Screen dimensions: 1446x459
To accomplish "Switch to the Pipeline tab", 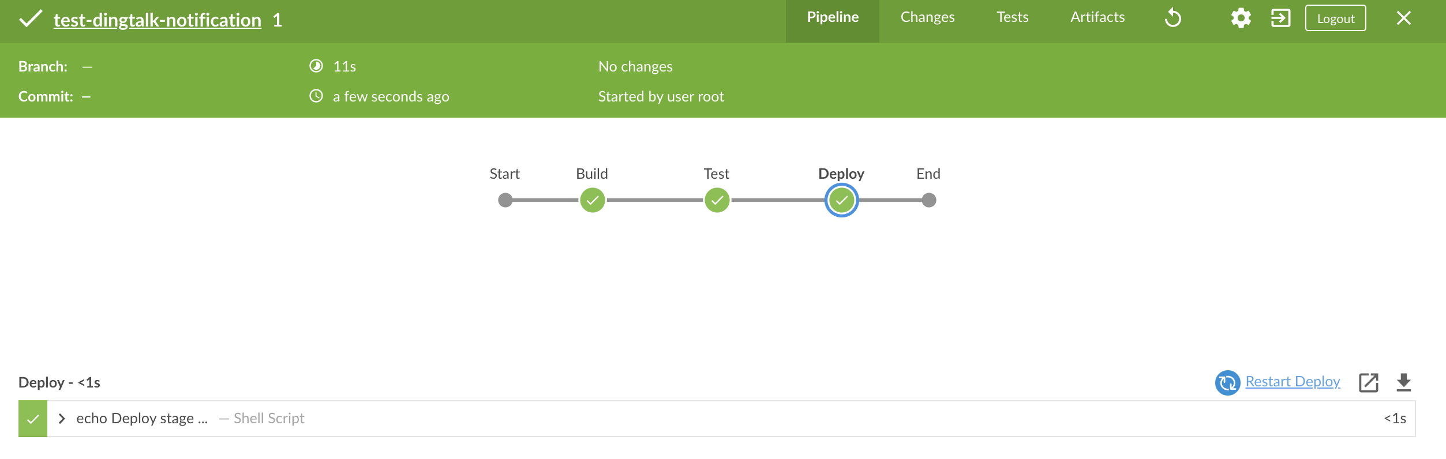I will [832, 18].
